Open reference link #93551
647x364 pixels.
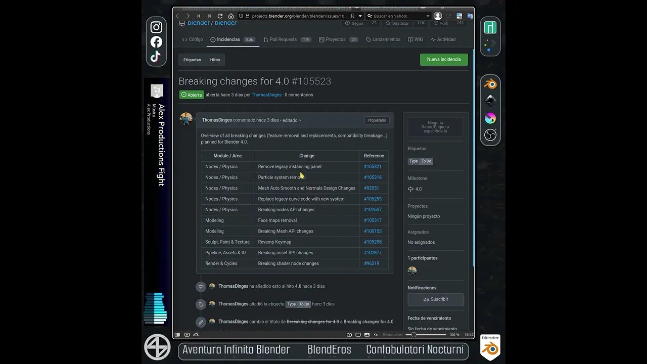click(x=372, y=188)
